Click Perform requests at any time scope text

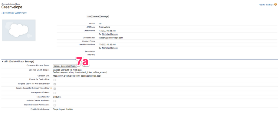tap(80, 72)
